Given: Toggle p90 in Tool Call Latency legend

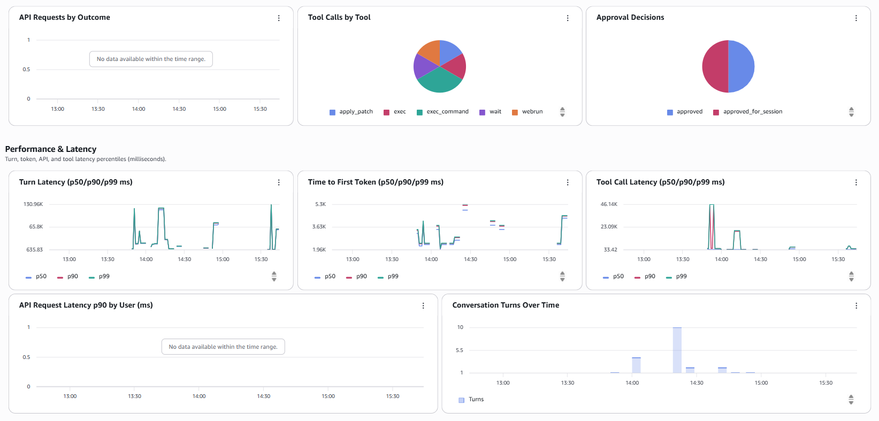Looking at the screenshot, I should [645, 277].
